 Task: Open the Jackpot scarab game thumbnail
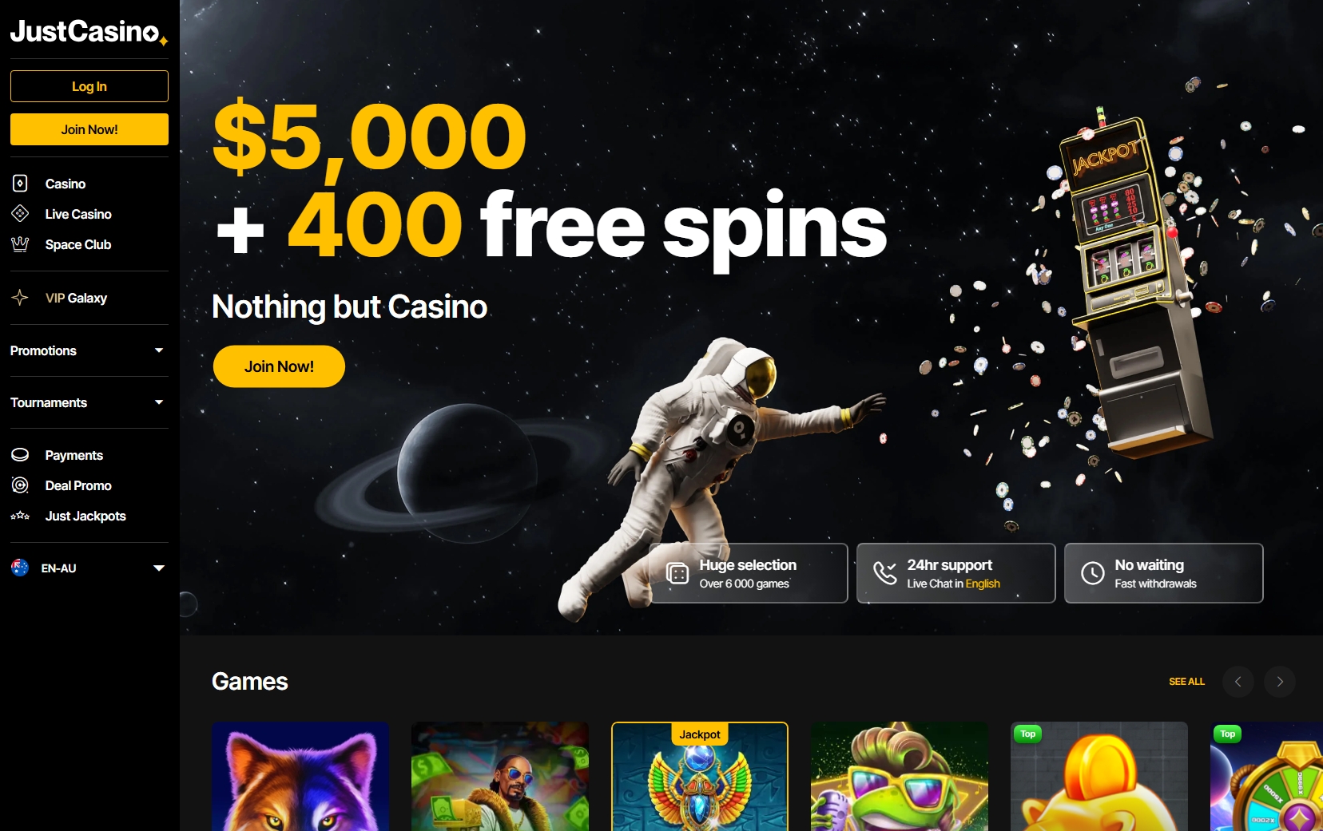[x=700, y=777]
